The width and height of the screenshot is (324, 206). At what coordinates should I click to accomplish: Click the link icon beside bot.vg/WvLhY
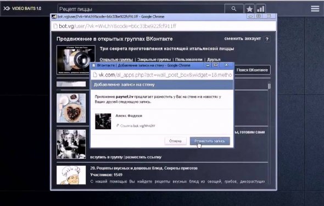(118, 125)
